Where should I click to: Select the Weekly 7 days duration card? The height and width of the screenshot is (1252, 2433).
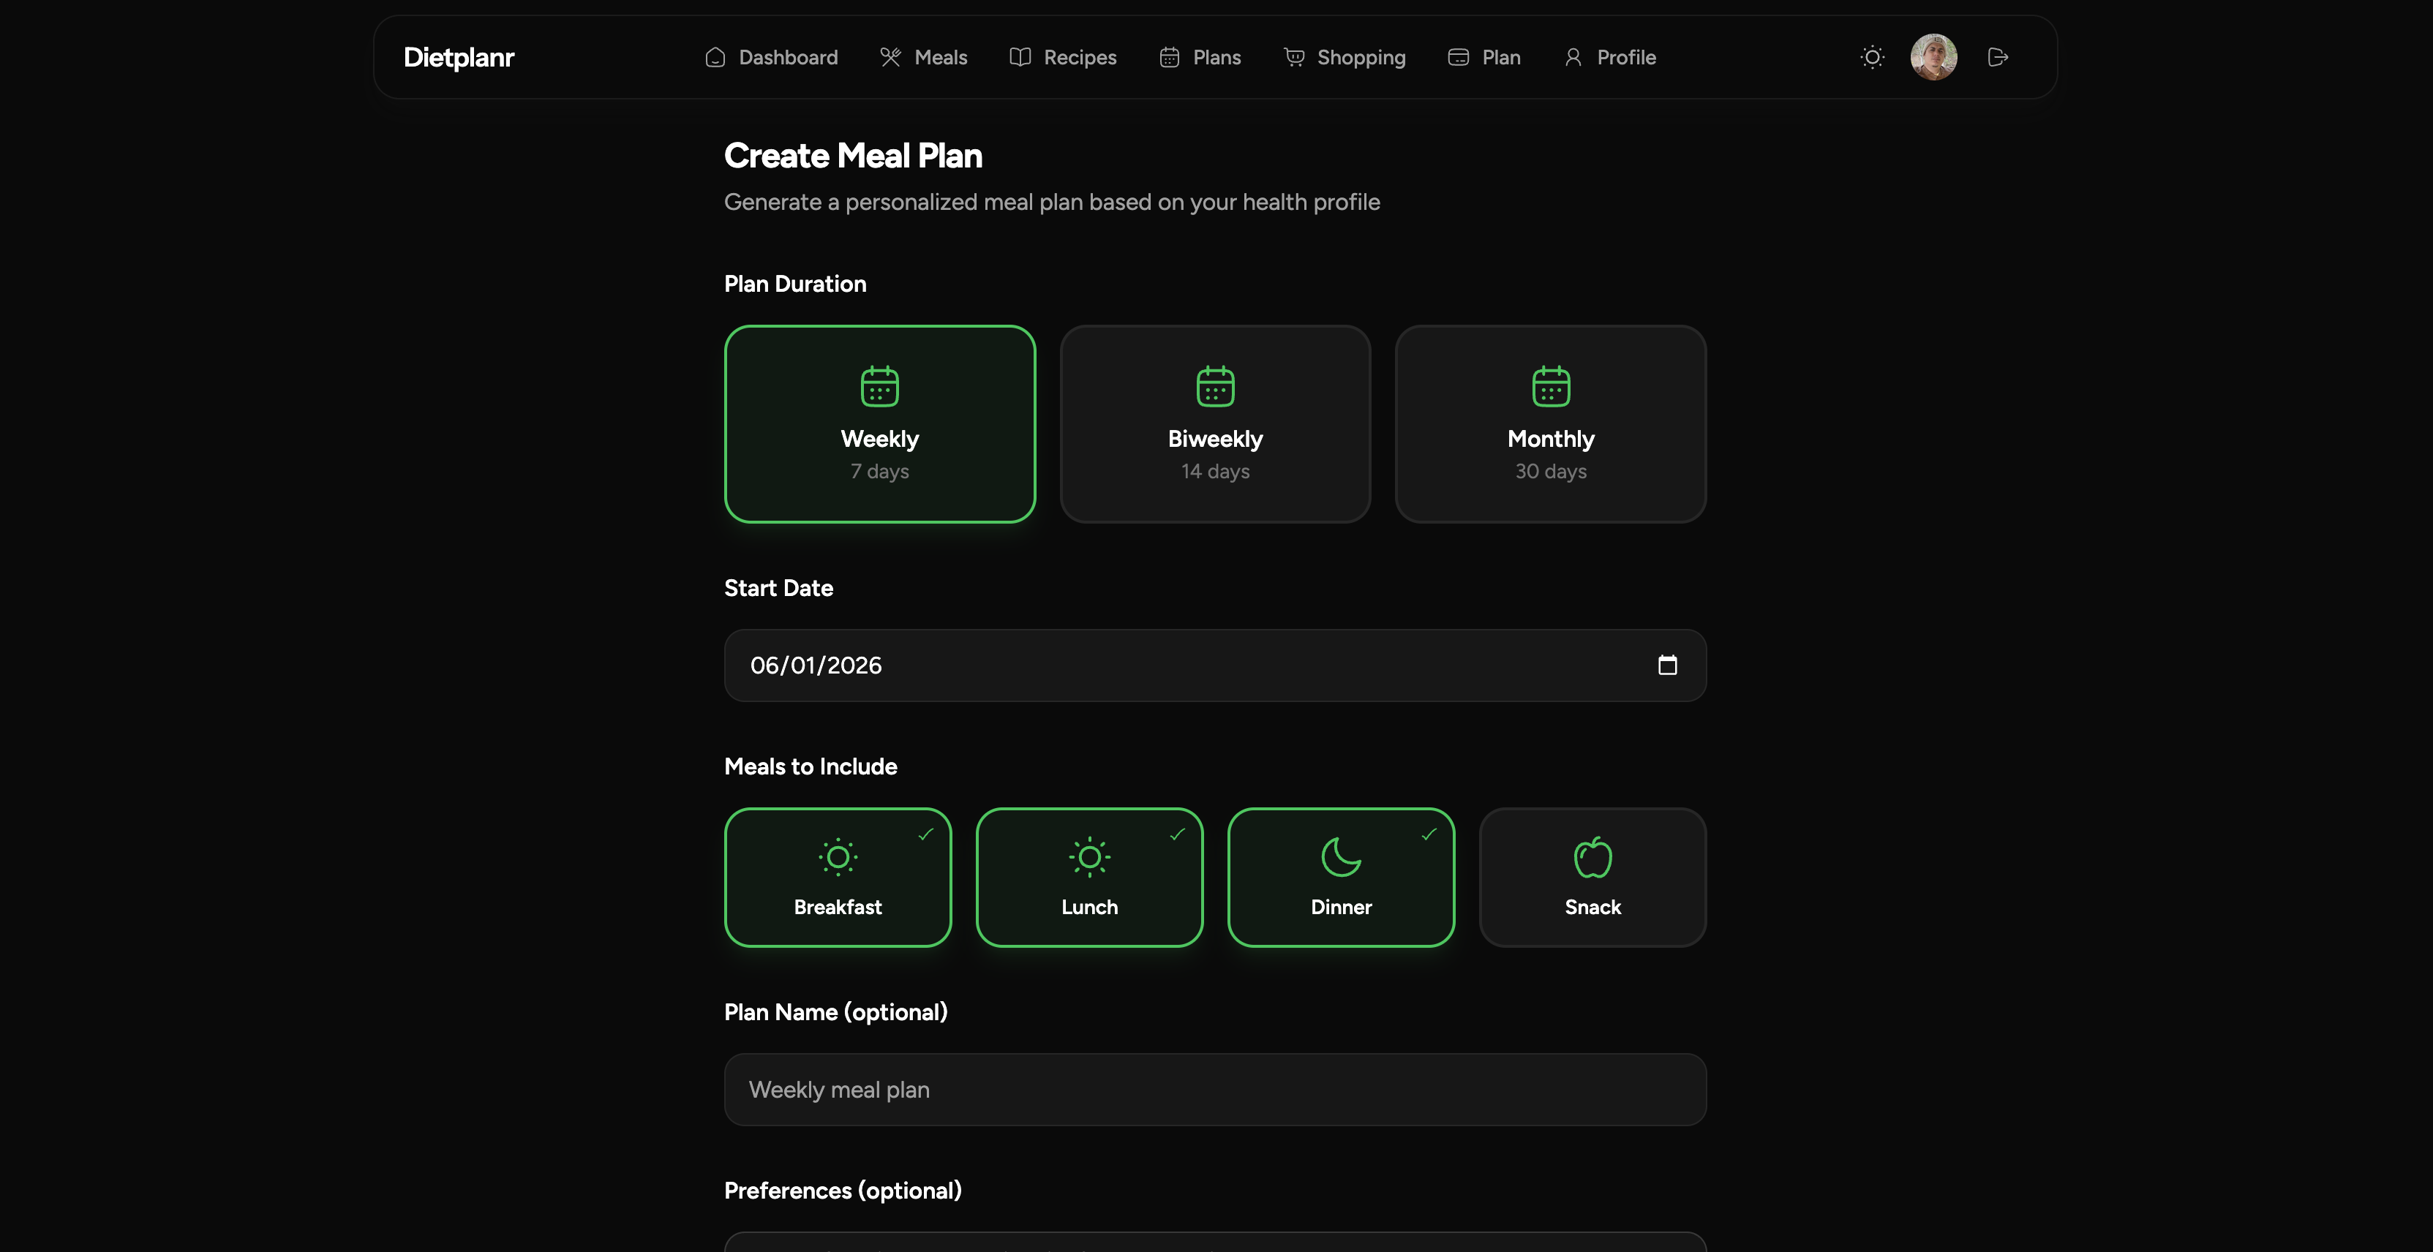point(879,424)
